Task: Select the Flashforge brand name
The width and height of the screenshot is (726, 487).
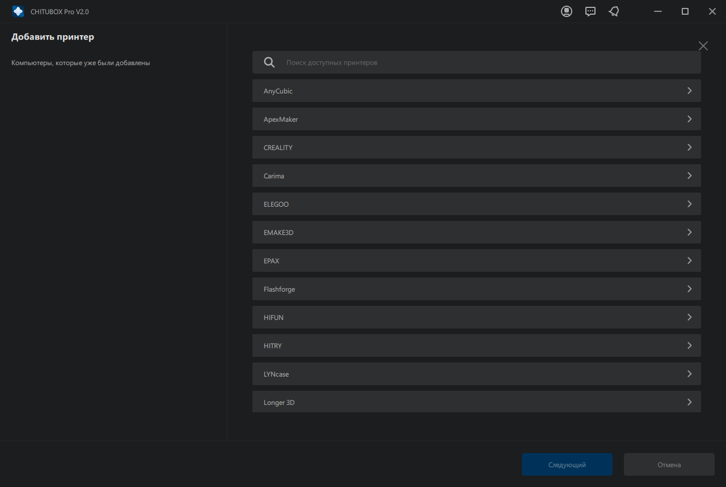Action: pos(279,289)
